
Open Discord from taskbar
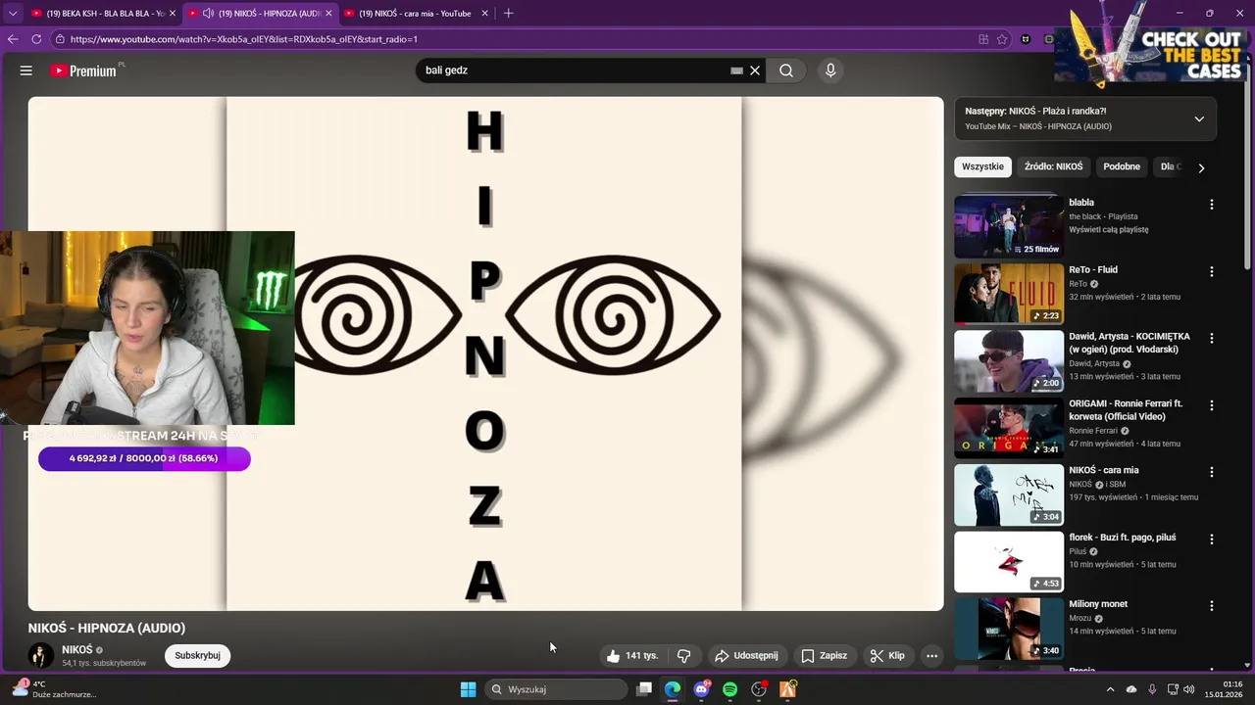pos(701,689)
